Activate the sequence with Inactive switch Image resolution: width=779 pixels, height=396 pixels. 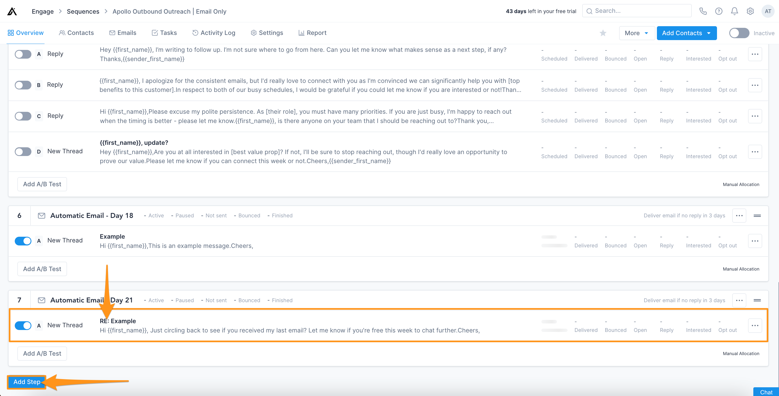(739, 33)
